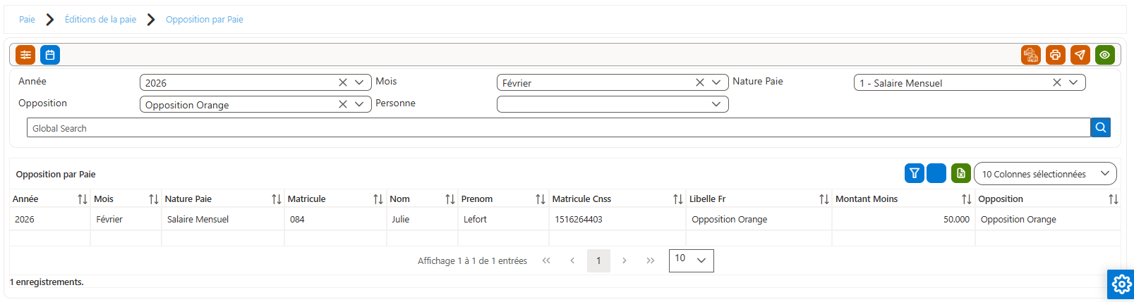Screen dimensions: 1134x302
Task: Click the orange print icon
Action: 1056,55
